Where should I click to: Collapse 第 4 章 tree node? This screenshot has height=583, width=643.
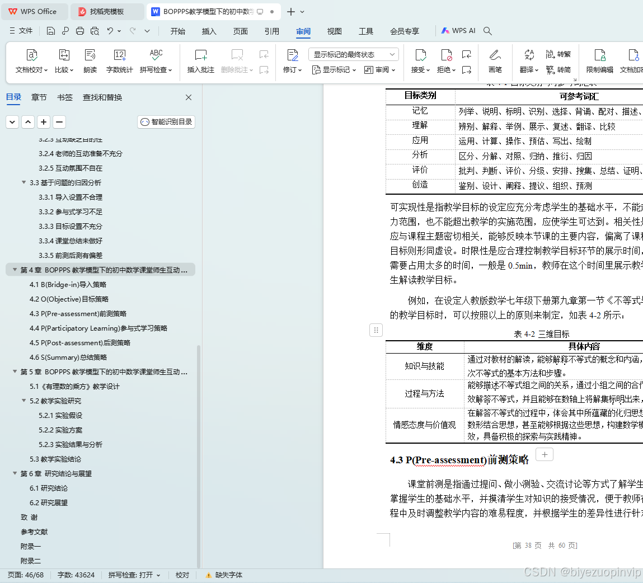coord(15,270)
